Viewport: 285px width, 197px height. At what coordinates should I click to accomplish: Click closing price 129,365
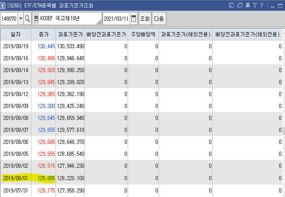coord(46,94)
